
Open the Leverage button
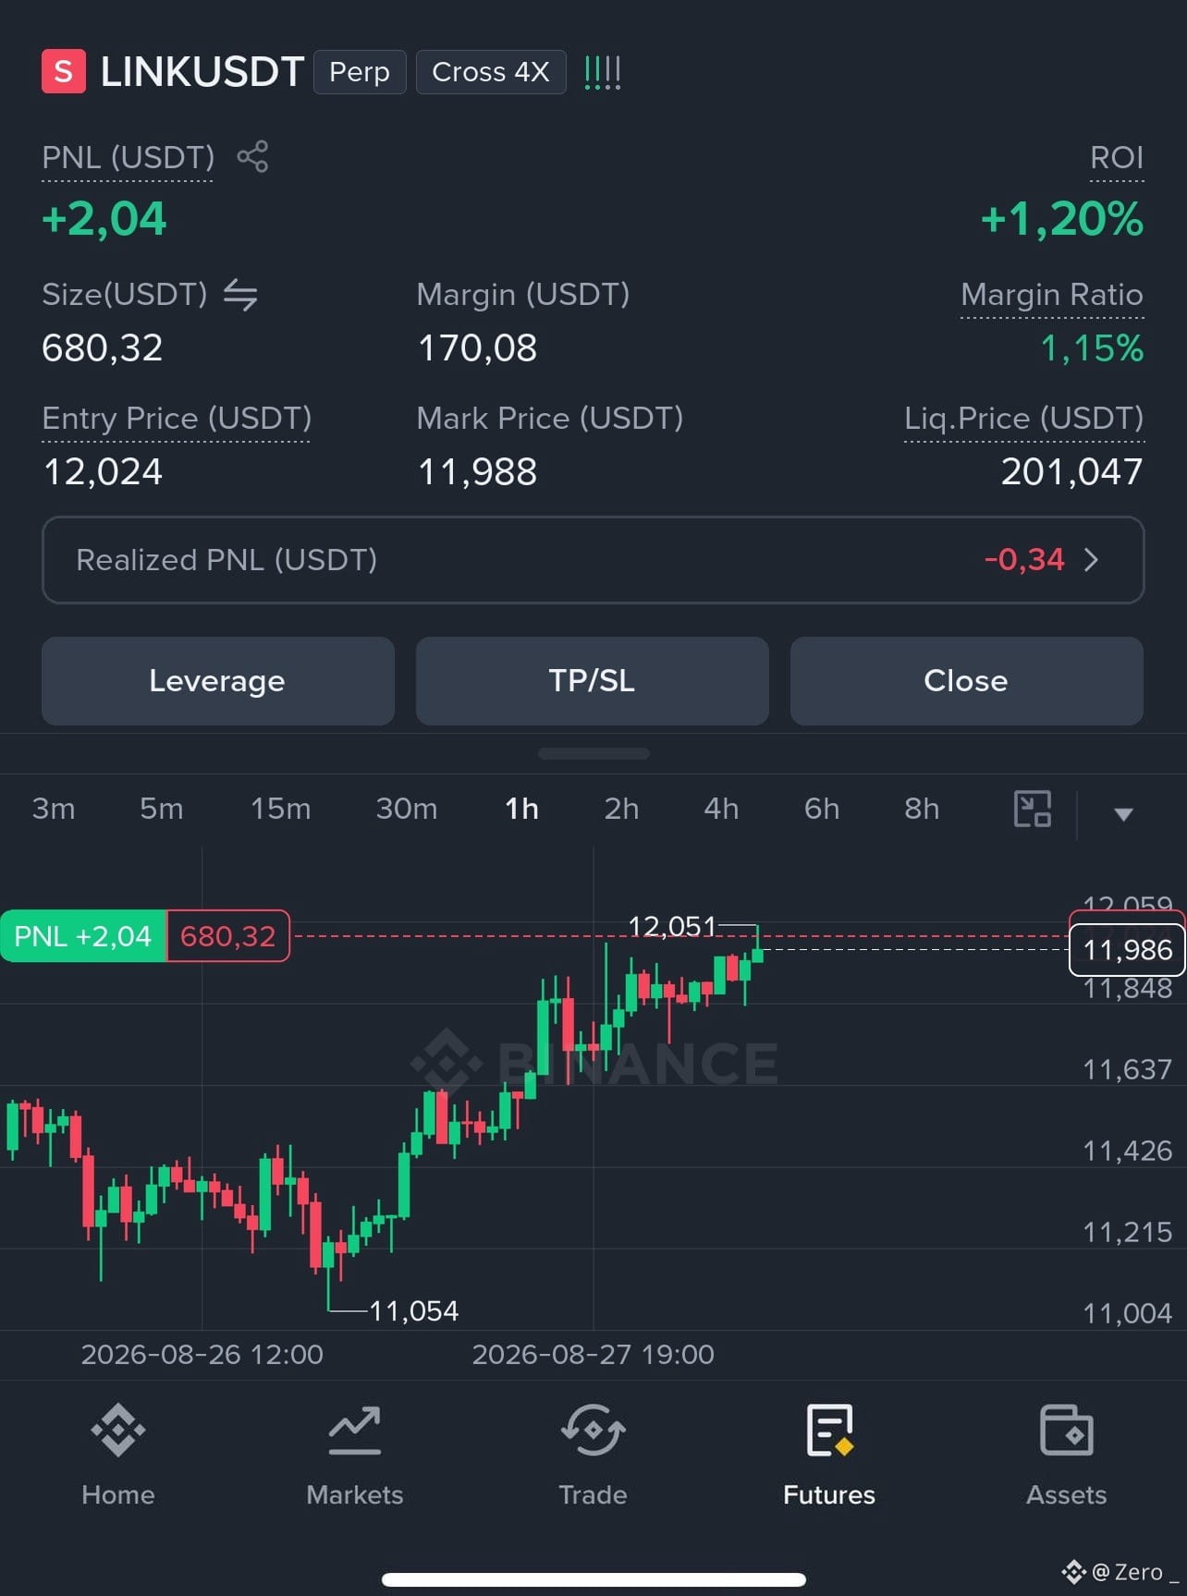pyautogui.click(x=218, y=681)
